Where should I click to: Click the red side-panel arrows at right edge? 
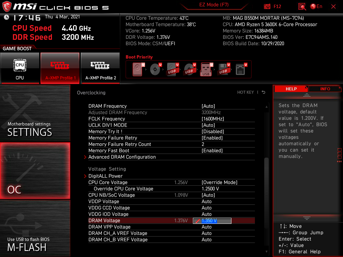(339, 162)
